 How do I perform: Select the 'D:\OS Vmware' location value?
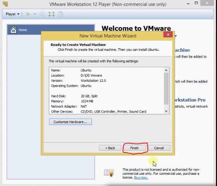(91, 75)
